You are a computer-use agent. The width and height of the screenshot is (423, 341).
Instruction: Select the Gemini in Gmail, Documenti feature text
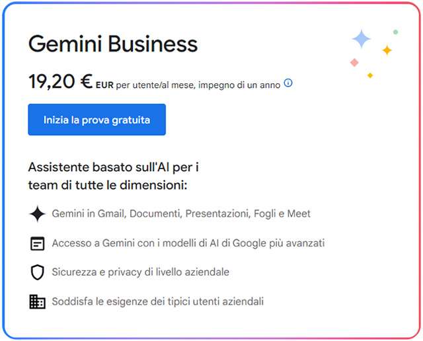coord(181,213)
